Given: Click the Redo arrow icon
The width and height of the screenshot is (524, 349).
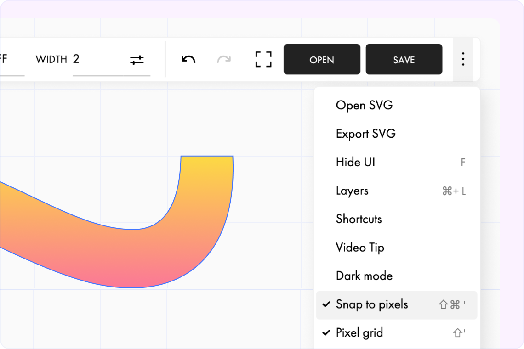Looking at the screenshot, I should [224, 59].
